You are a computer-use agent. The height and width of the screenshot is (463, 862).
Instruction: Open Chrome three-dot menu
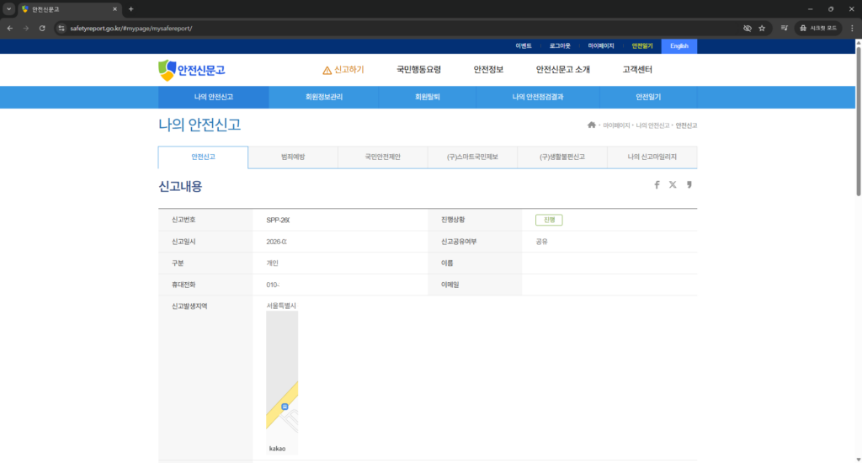click(852, 28)
